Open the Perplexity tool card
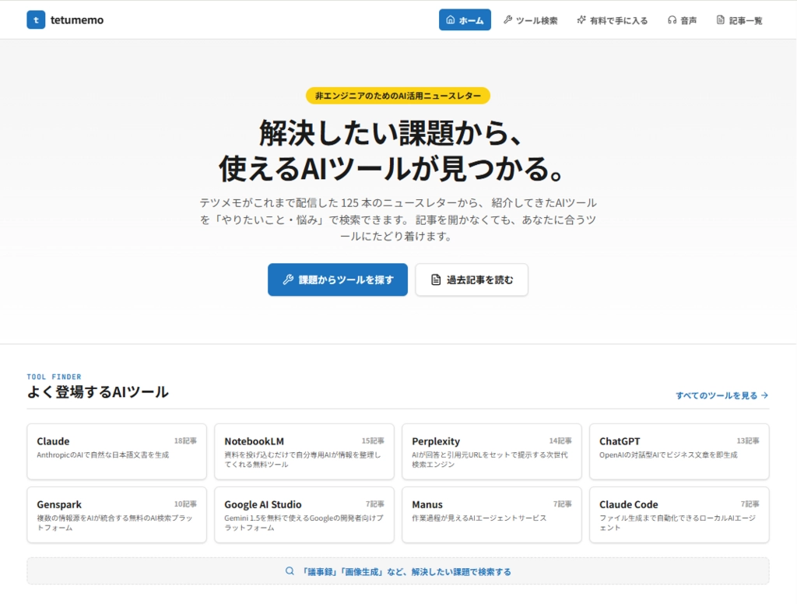 click(492, 451)
